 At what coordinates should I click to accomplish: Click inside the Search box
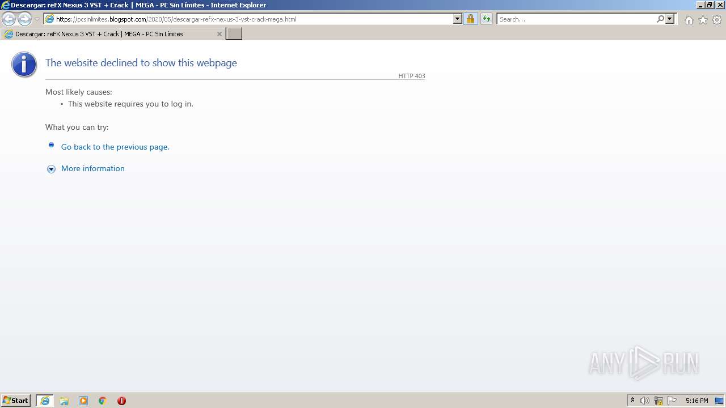tap(576, 19)
